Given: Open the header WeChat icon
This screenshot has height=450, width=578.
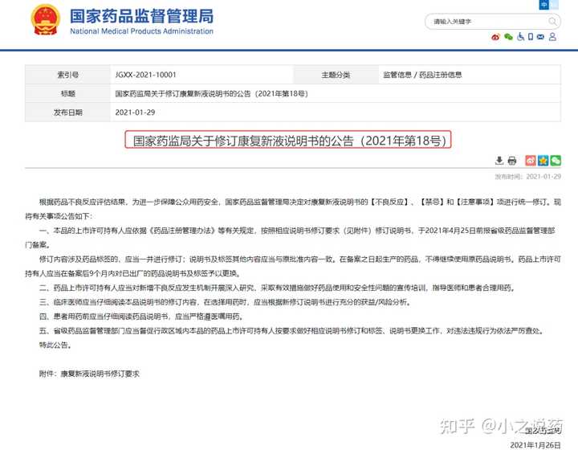Looking at the screenshot, I should point(508,37).
